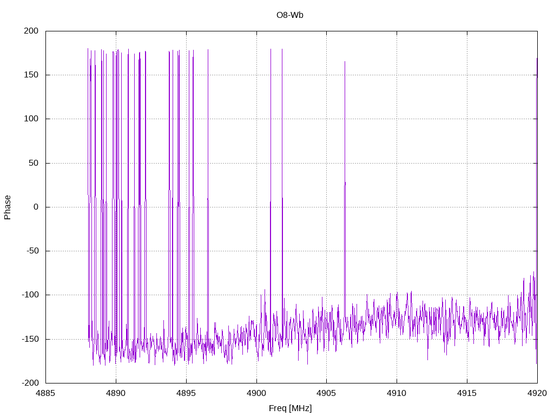Click the x-axis tick label 4885
Image resolution: width=554 pixels, height=416 pixels.
coord(45,393)
